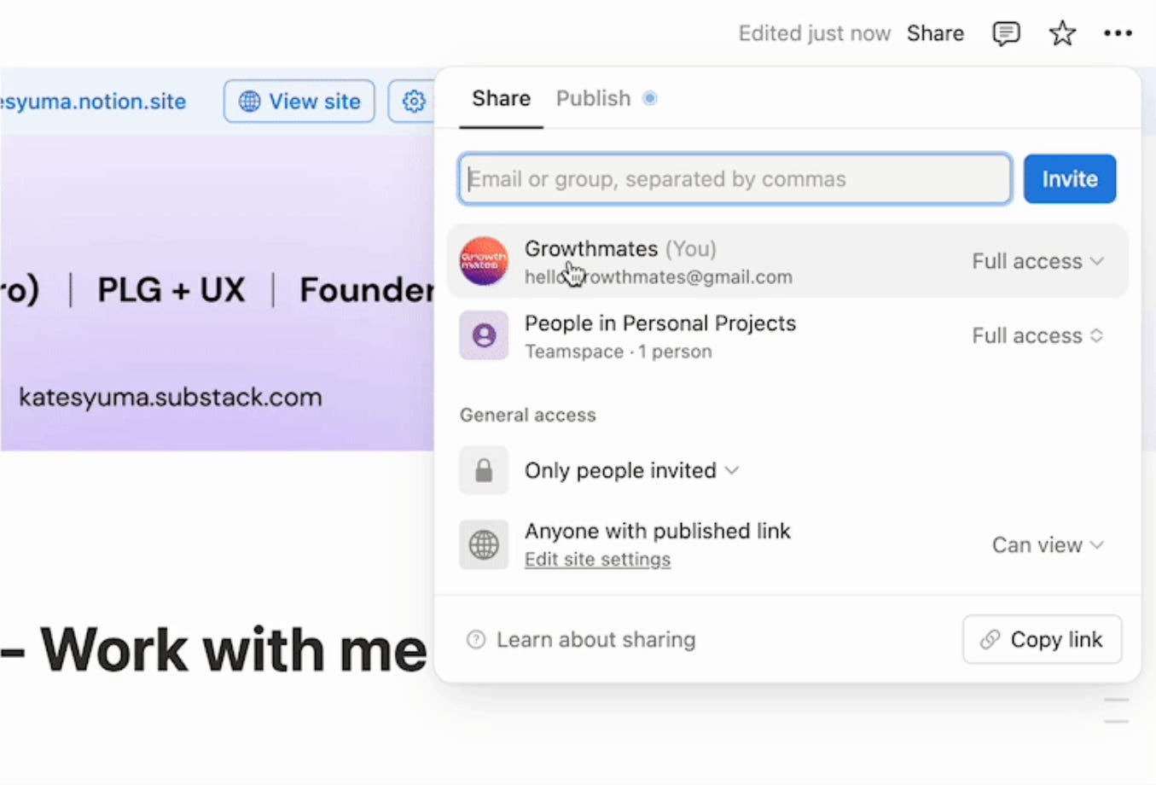This screenshot has height=785, width=1156.
Task: Change People in Personal Projects access level
Action: (1037, 335)
